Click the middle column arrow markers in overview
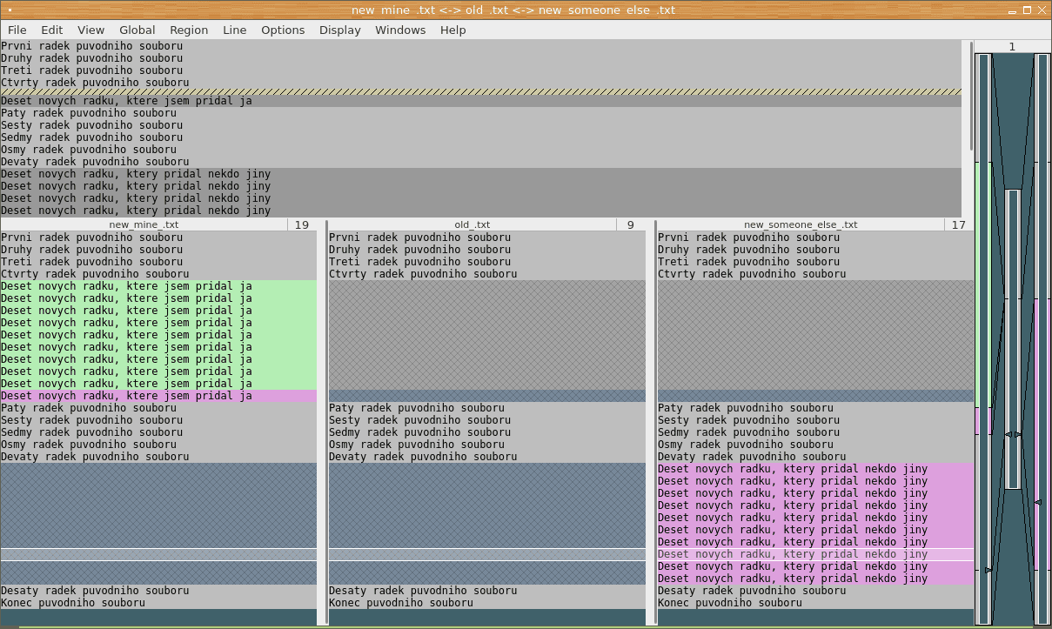 pyautogui.click(x=1013, y=434)
